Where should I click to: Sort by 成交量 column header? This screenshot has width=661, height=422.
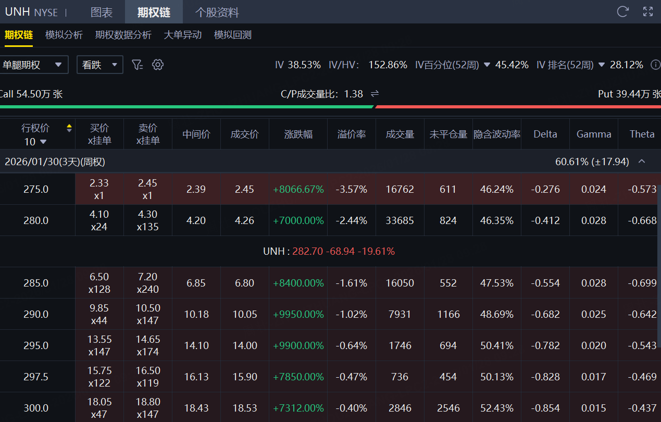[x=400, y=134]
